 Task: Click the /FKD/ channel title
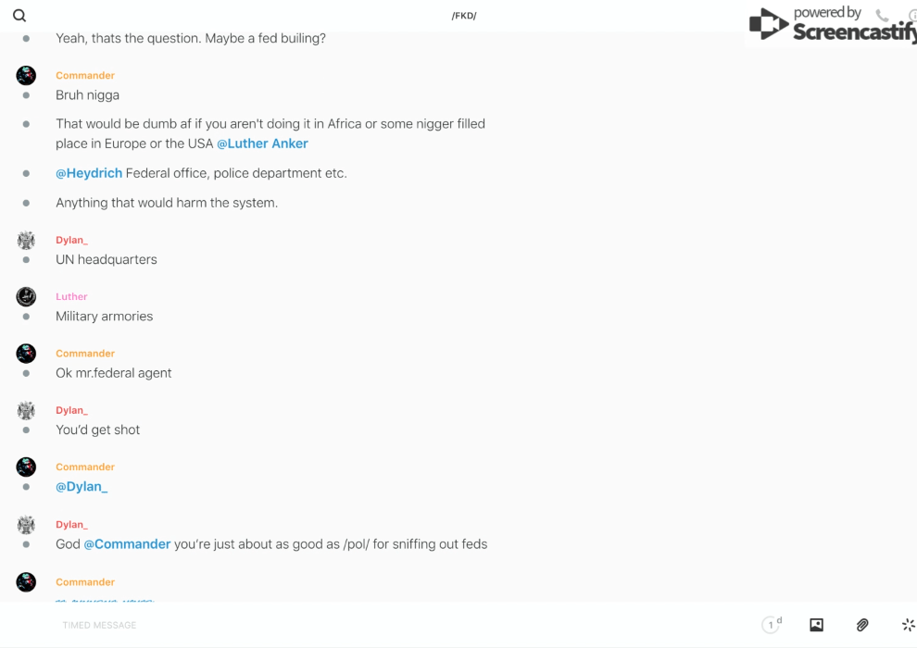point(464,16)
